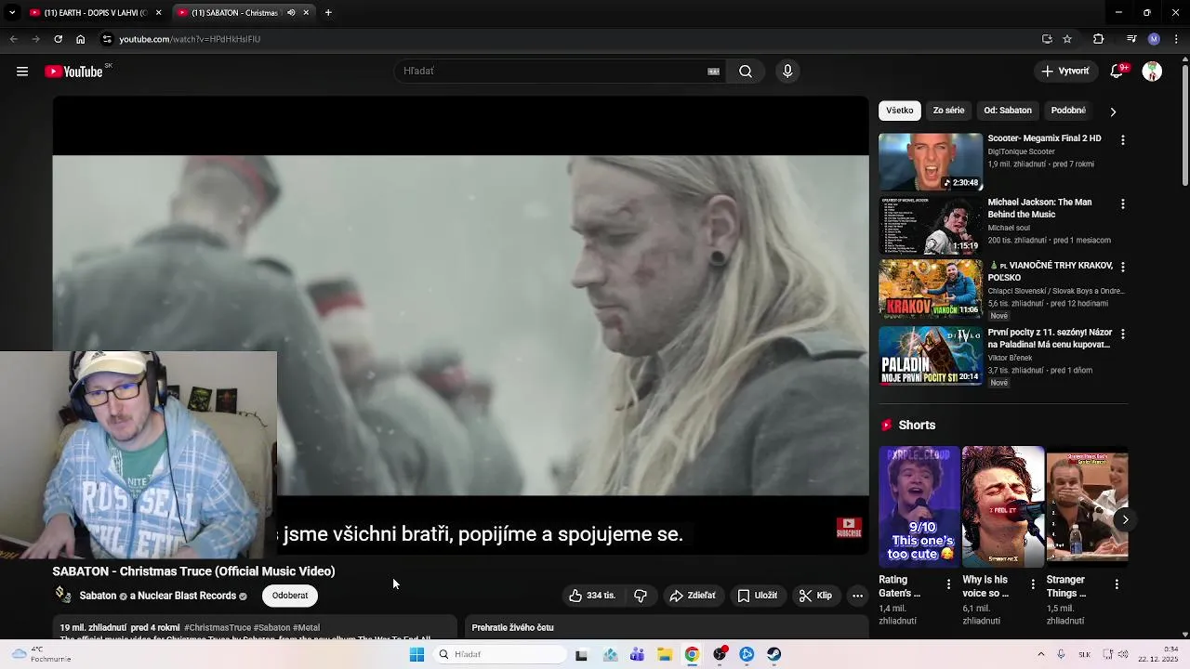This screenshot has height=669, width=1190.
Task: Open YouTube account avatar menu
Action: (x=1152, y=72)
